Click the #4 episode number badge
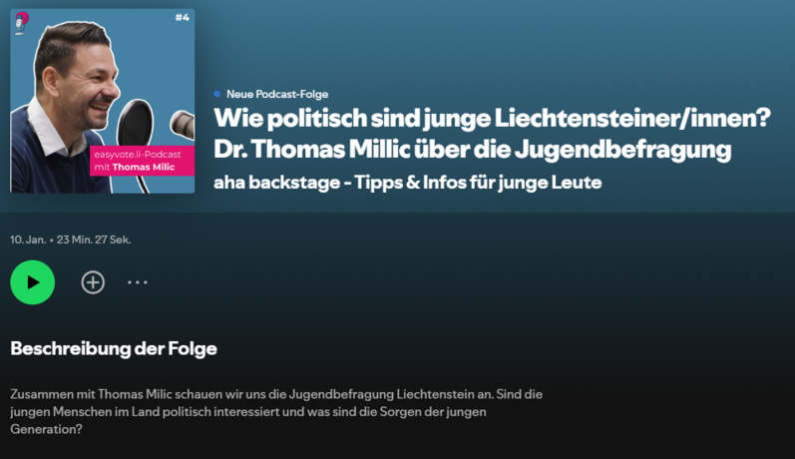The height and width of the screenshot is (459, 795). click(x=181, y=17)
